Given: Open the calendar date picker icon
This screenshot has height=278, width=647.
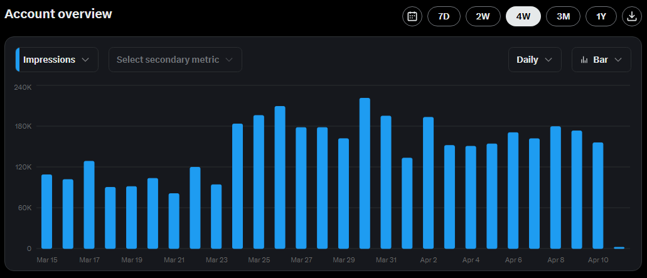Looking at the screenshot, I should tap(412, 16).
